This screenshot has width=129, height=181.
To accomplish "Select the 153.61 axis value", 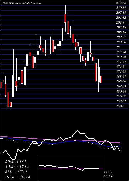I will point(121,101).
